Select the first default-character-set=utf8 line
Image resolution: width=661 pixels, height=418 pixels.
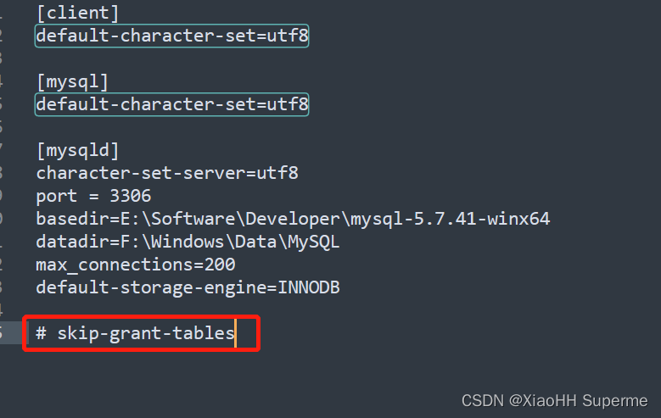point(172,36)
